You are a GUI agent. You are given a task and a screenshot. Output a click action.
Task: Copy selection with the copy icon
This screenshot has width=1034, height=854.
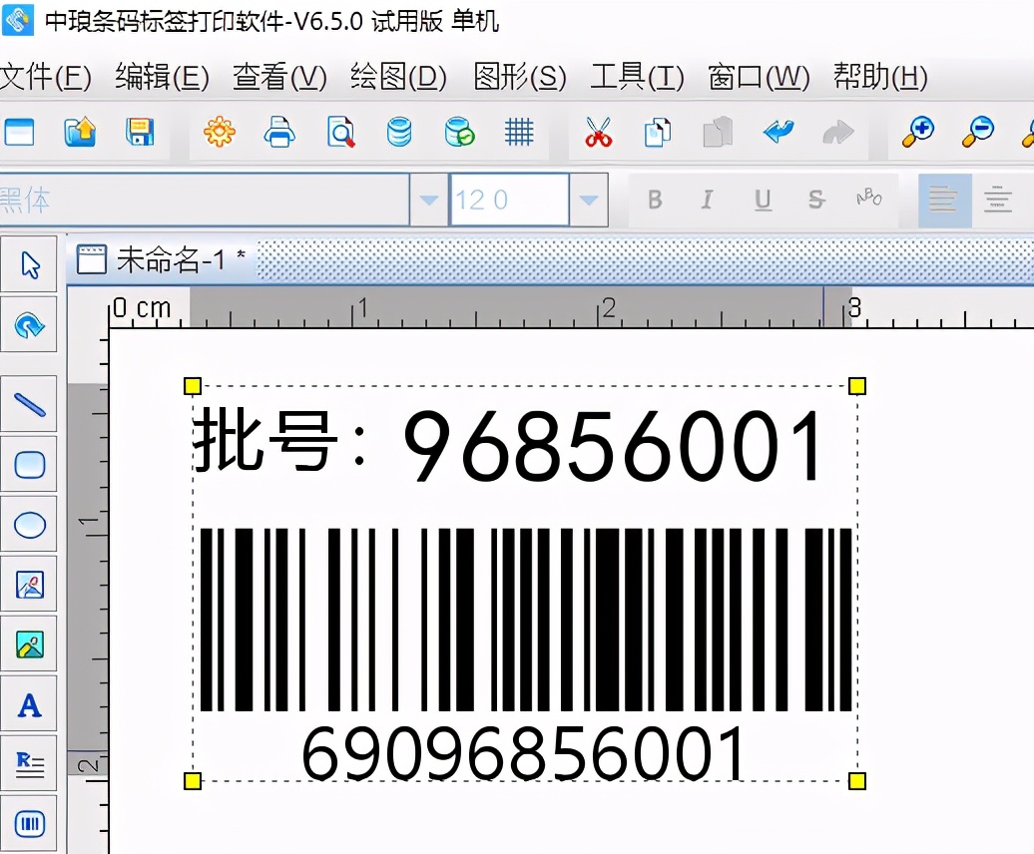click(x=658, y=132)
